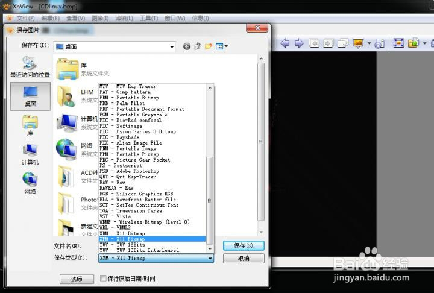Image resolution: width=434 pixels, height=293 pixels.
Task: Open the 文件(F) menu
Action: click(x=25, y=18)
